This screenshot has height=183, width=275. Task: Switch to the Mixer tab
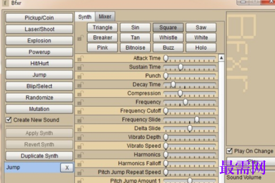(105, 16)
